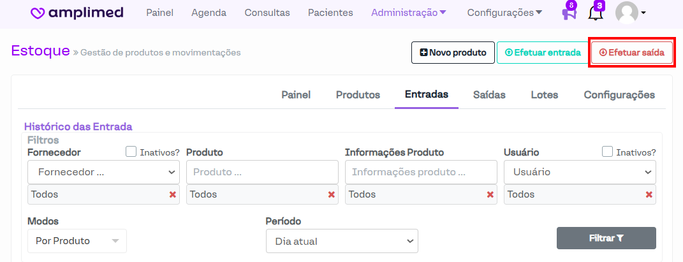This screenshot has height=262, width=683.
Task: Open the Administração menu
Action: [x=409, y=13]
